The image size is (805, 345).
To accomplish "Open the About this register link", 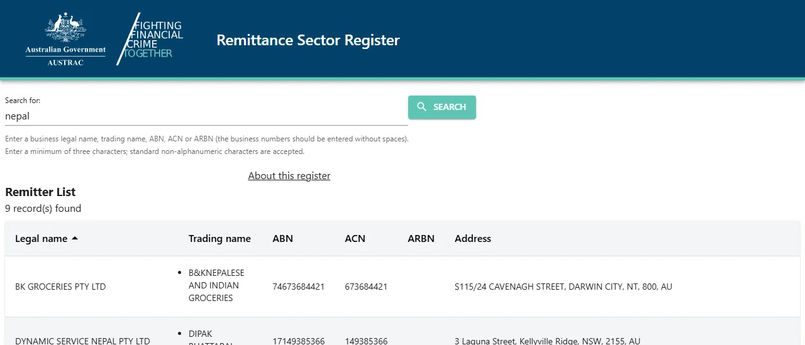I will 289,176.
